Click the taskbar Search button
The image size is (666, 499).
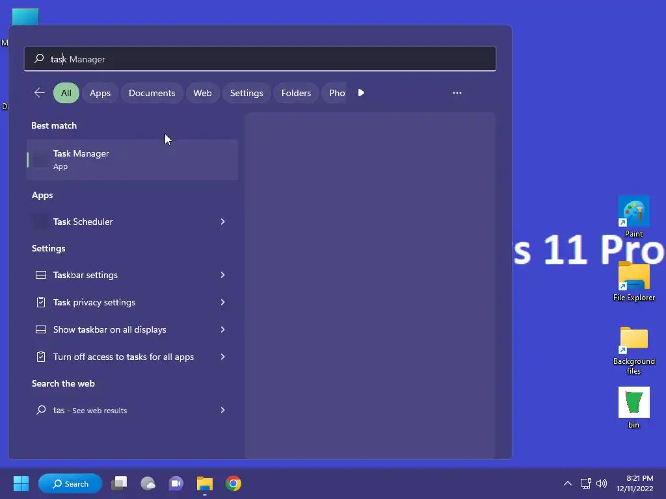point(70,483)
